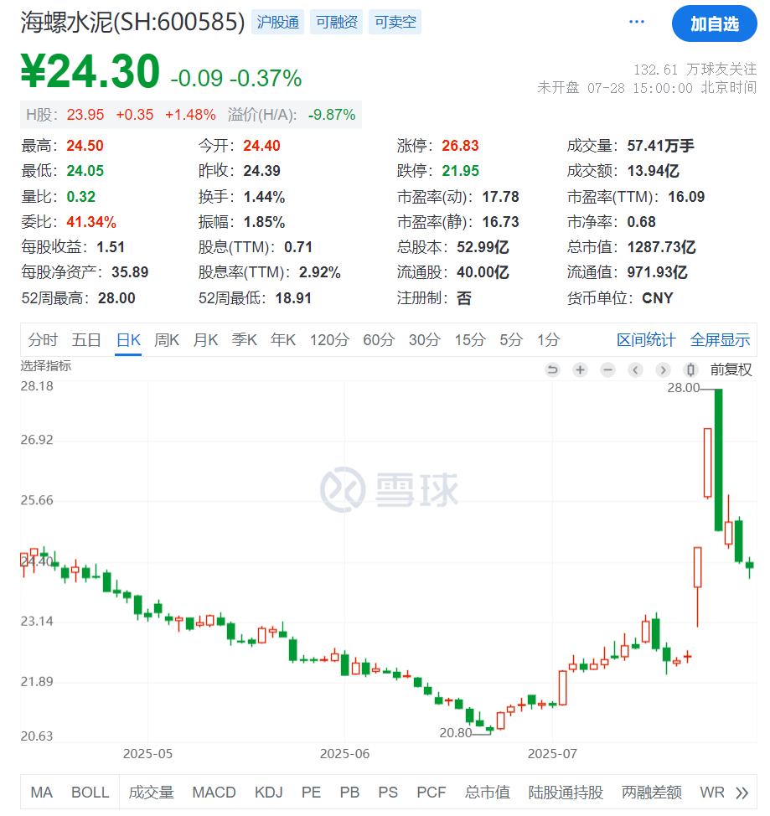Viewport: 770px width, 816px height.
Task: Click the H股 price 23.95 link
Action: [x=85, y=115]
